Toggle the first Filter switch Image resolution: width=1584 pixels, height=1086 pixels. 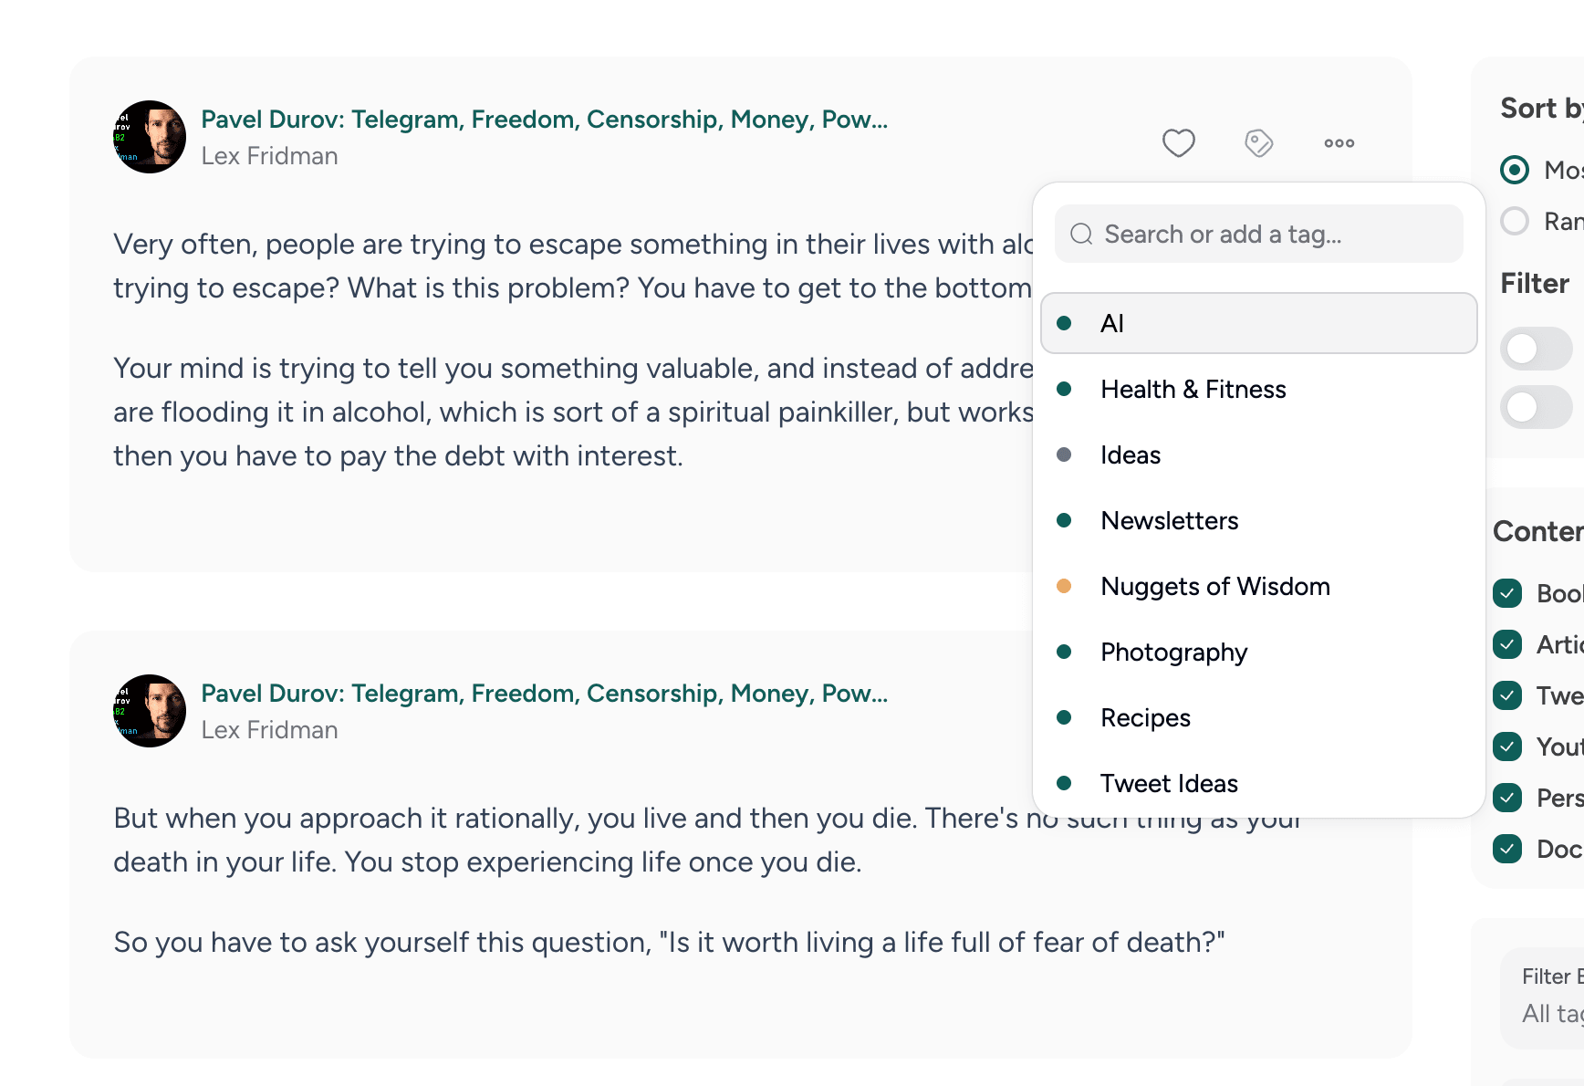coord(1537,349)
